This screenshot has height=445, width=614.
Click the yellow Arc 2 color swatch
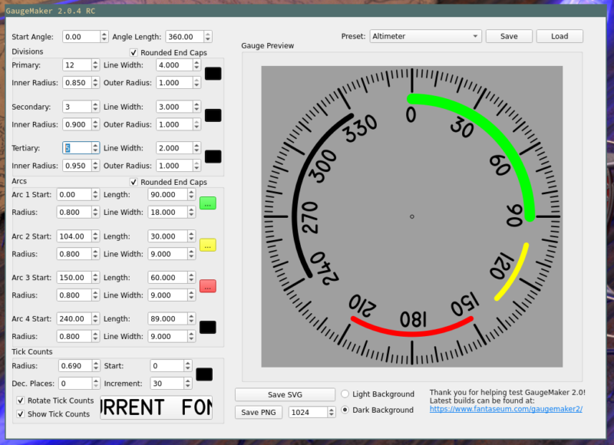tap(207, 244)
